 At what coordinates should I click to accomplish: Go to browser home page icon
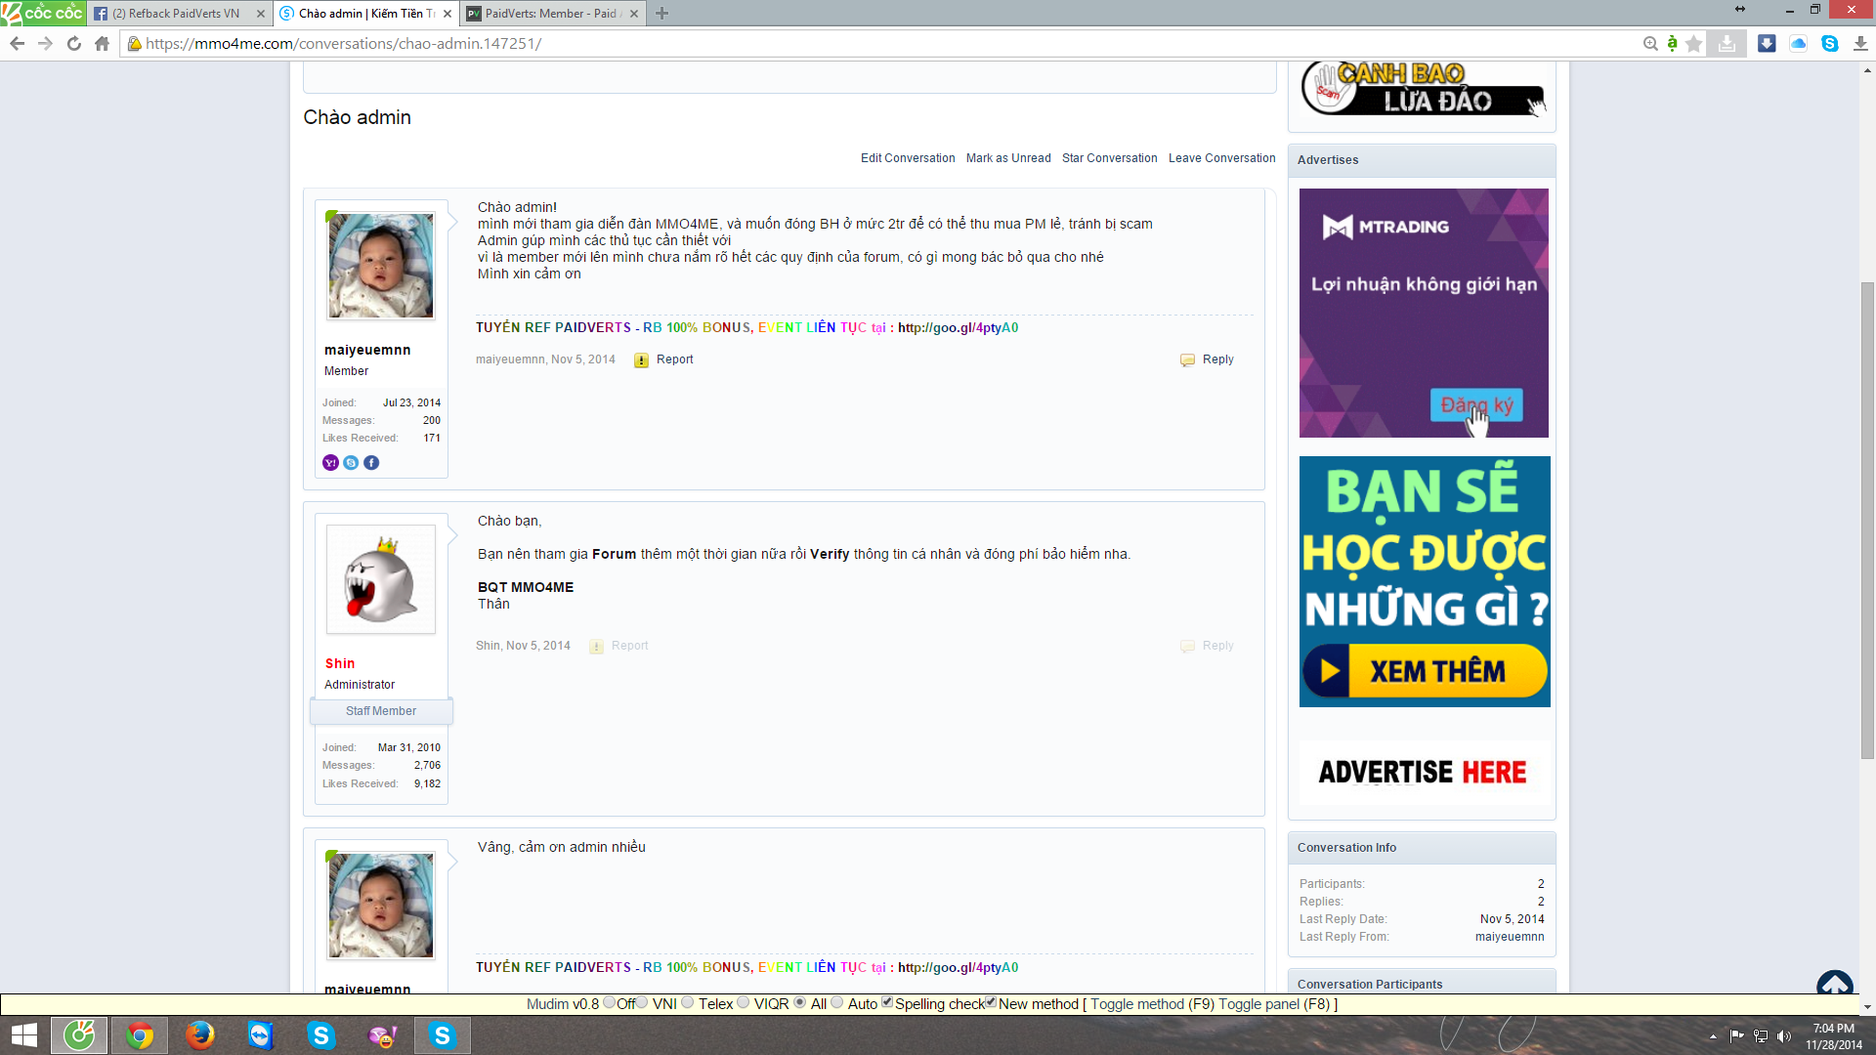click(102, 43)
